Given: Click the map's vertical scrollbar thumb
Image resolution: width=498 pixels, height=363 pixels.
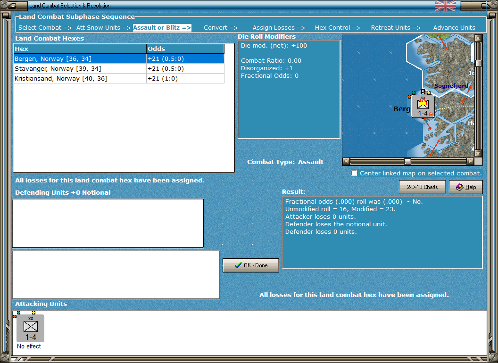Looking at the screenshot, I should [x=478, y=63].
